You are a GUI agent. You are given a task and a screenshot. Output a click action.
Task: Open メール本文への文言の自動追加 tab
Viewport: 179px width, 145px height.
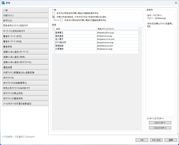click(x=25, y=104)
